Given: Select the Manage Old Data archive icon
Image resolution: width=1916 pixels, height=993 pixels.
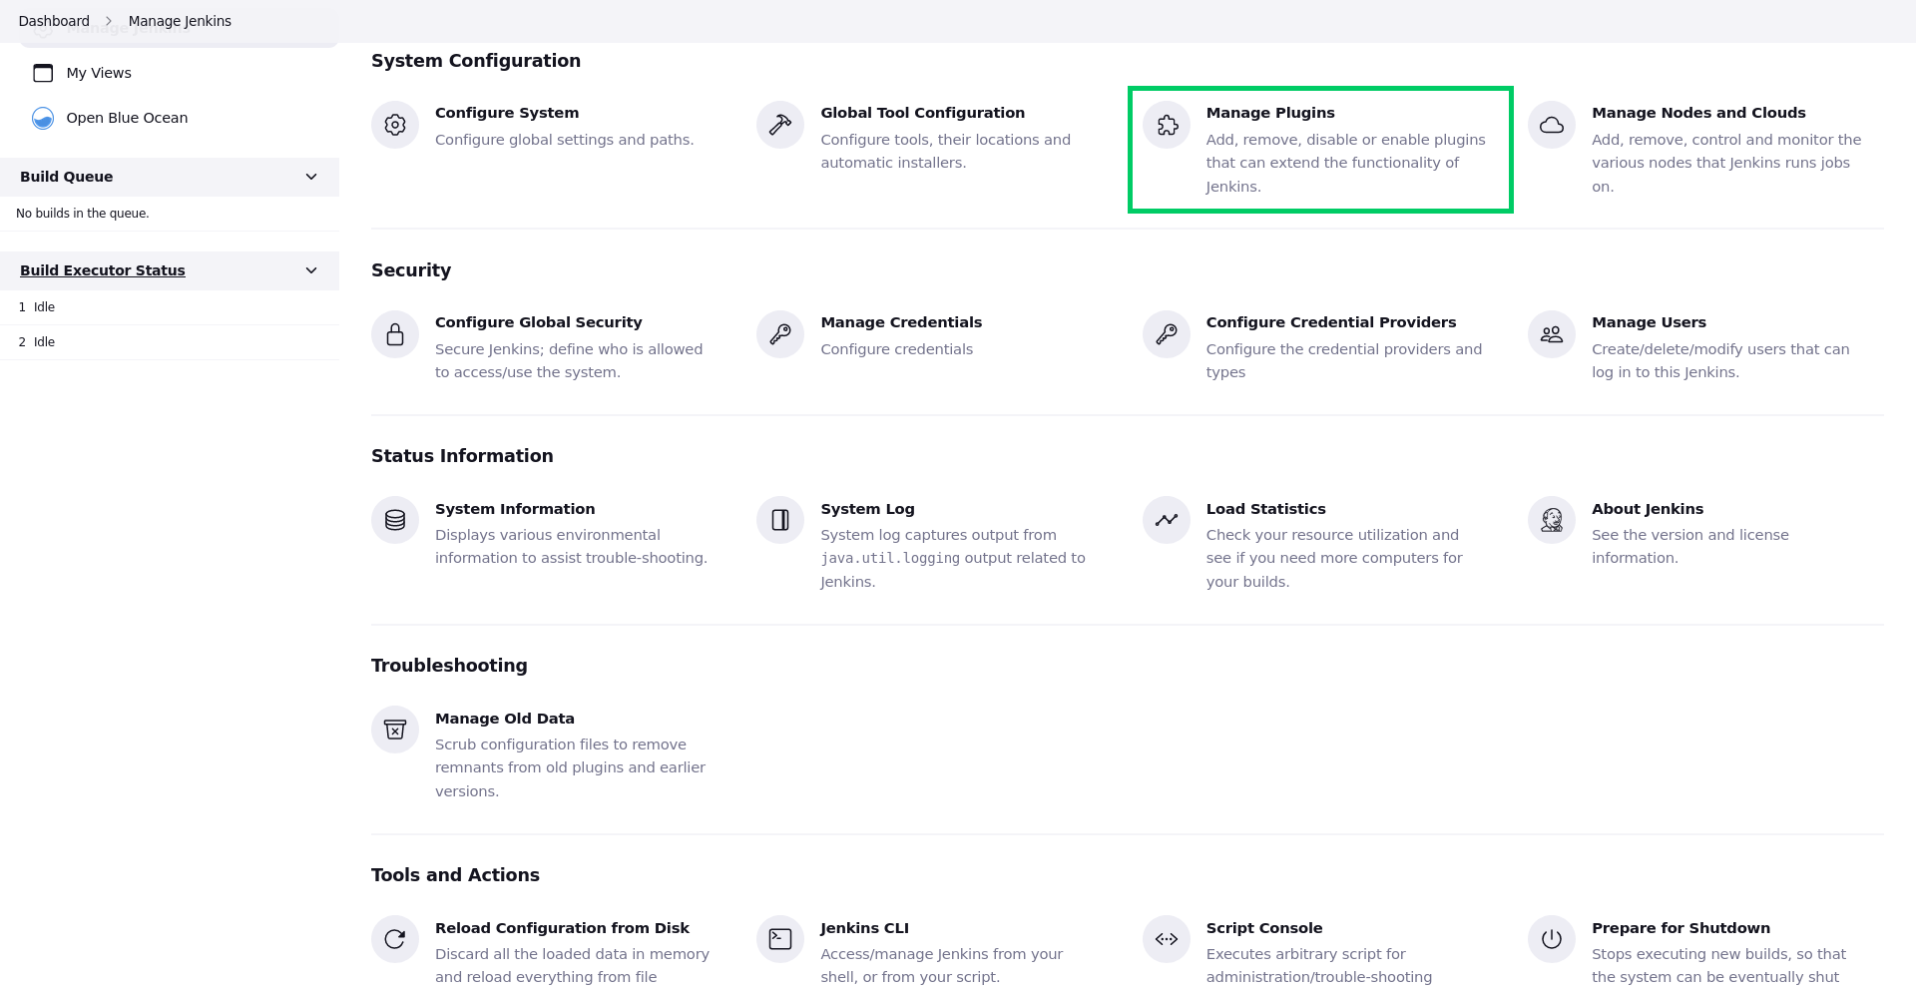Looking at the screenshot, I should pos(395,730).
